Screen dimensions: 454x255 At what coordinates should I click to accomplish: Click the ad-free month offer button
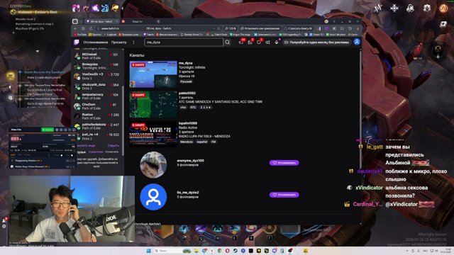[316, 42]
